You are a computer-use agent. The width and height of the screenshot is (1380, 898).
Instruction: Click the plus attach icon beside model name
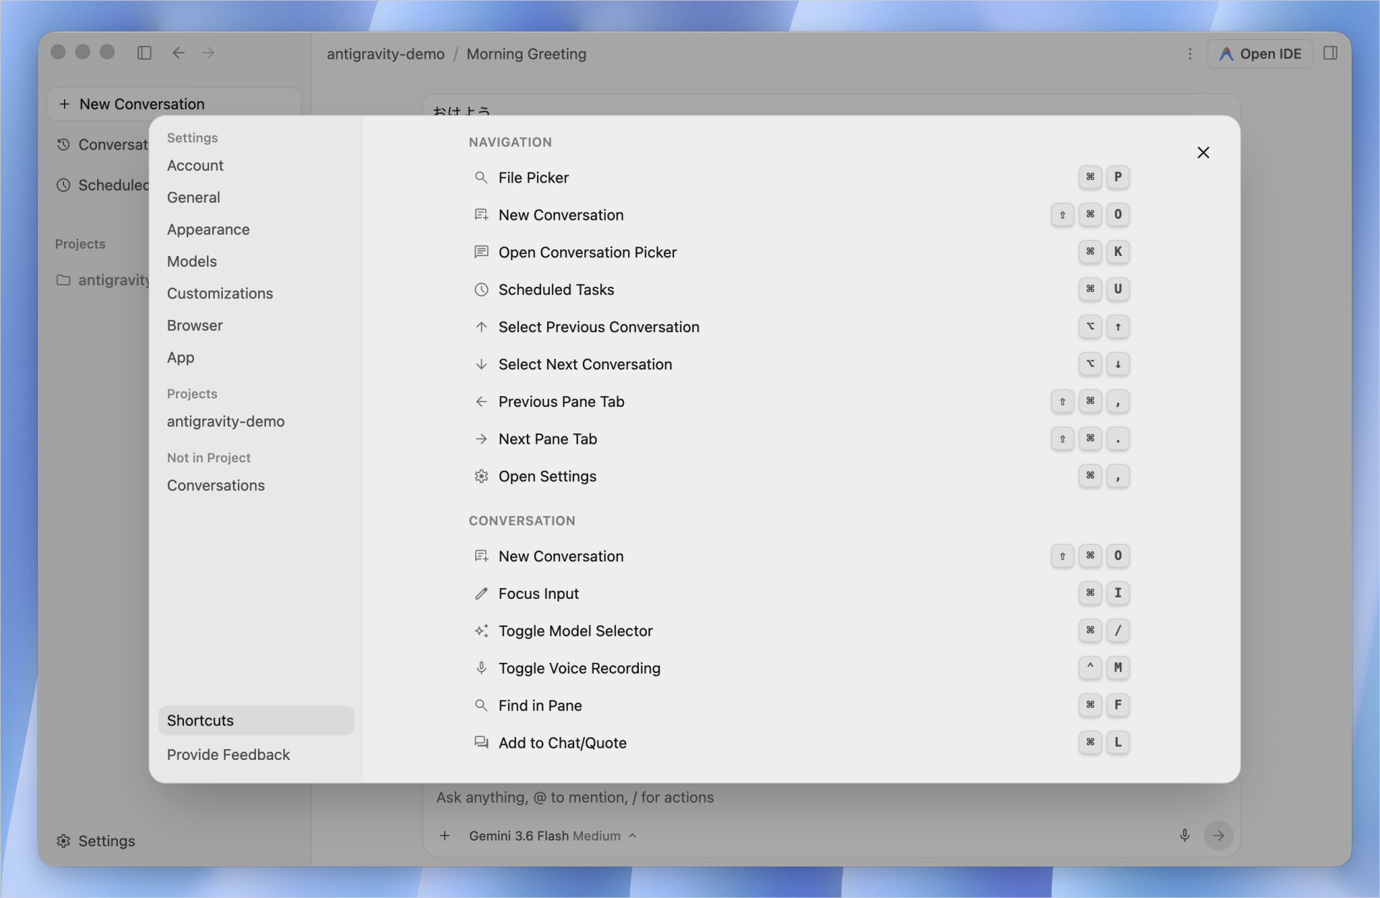[445, 835]
